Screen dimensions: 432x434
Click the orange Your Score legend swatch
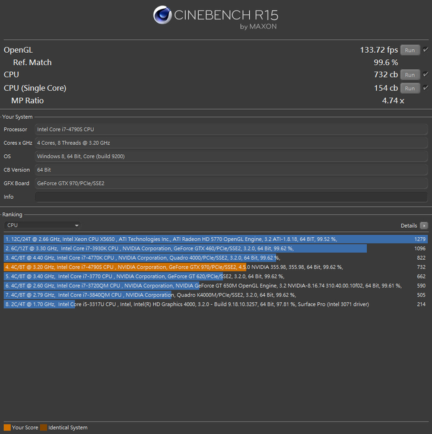[7, 427]
